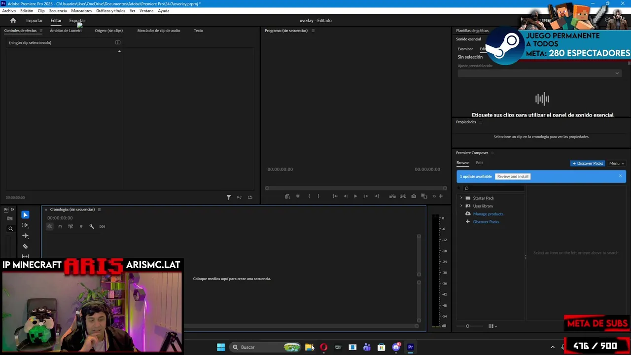
Task: Click the Project panel search magnifier
Action: click(x=10, y=229)
